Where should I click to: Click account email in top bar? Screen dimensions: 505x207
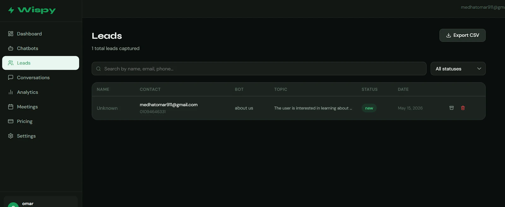coord(483,7)
